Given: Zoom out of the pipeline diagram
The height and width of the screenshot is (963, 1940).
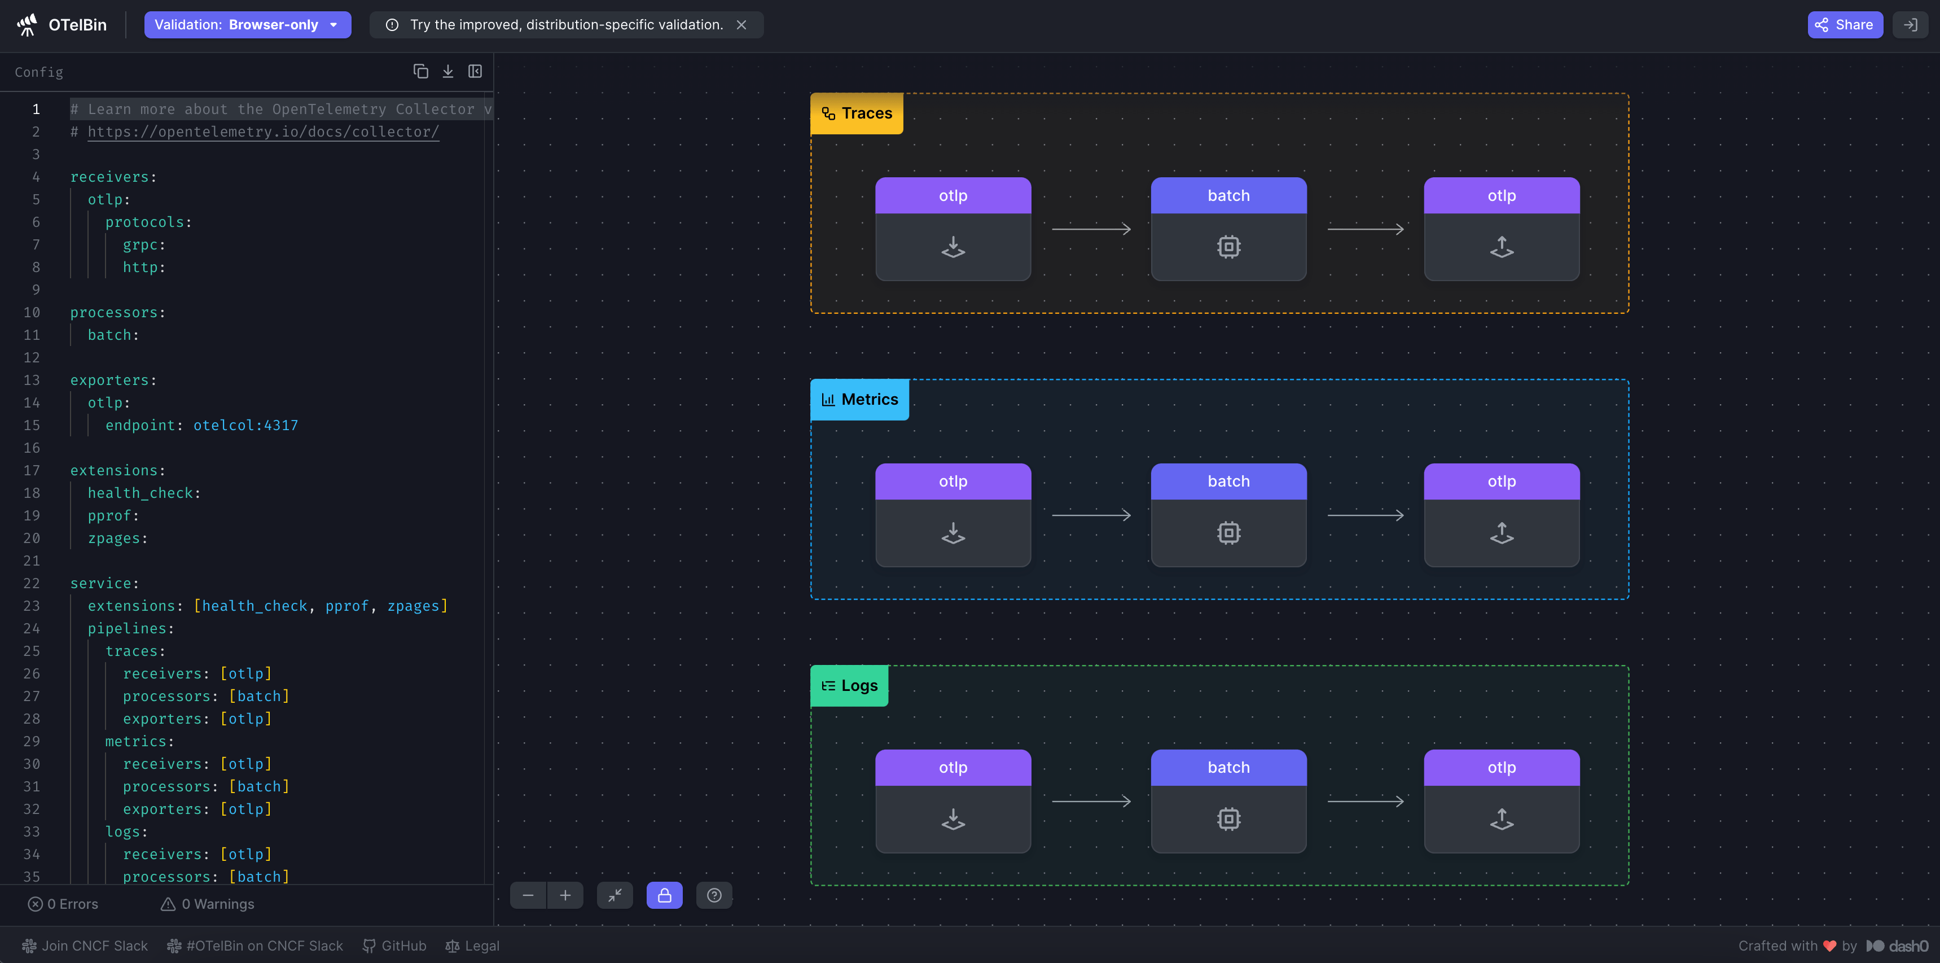Looking at the screenshot, I should 528,895.
